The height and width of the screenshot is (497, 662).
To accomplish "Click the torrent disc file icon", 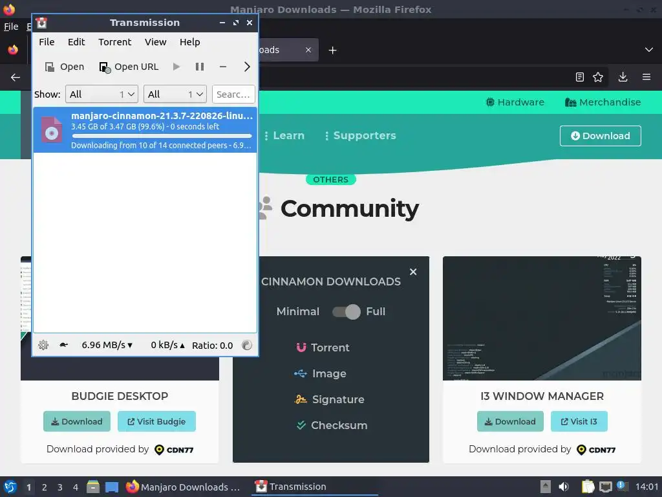I will [x=52, y=129].
